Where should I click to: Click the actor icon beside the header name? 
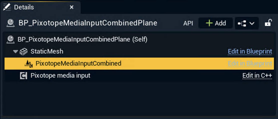[x=11, y=23]
